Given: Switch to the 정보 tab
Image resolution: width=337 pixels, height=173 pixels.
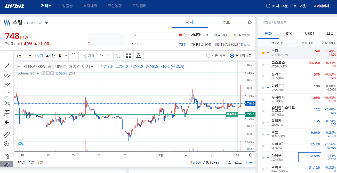Looking at the screenshot, I should click(x=226, y=22).
